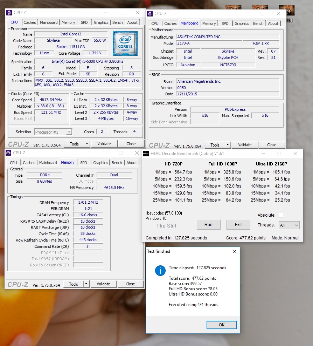This screenshot has width=313, height=346.
Task: Click Close button in Mainboard CPU-Z window
Action: point(272,145)
